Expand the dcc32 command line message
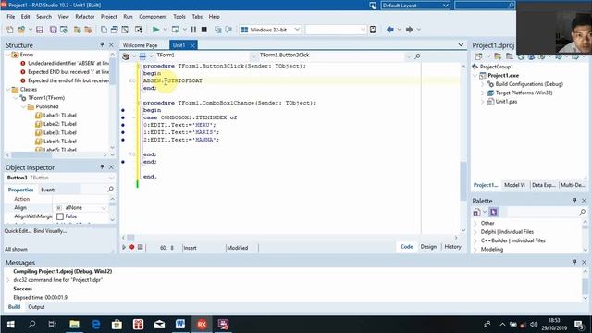The image size is (592, 333). [x=8, y=280]
